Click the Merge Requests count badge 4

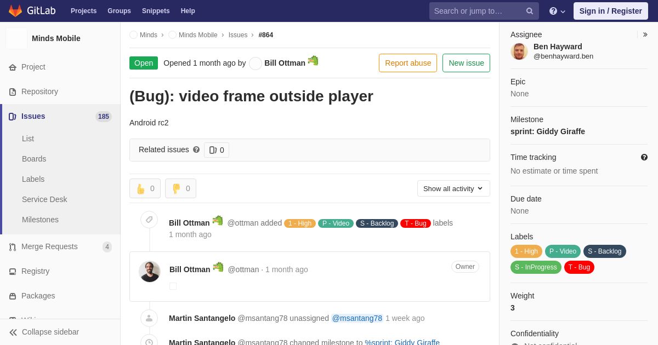[x=107, y=247]
